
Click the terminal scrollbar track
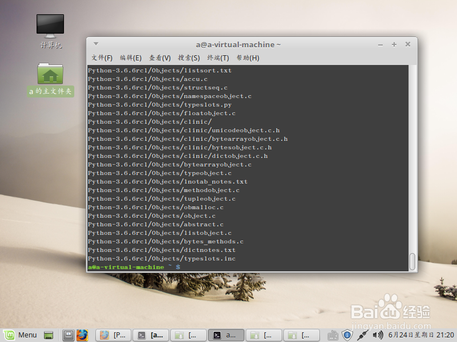pyautogui.click(x=412, y=171)
